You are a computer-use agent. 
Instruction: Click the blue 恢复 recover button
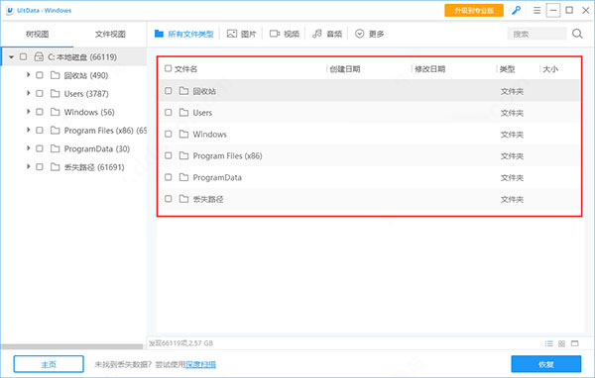point(546,364)
